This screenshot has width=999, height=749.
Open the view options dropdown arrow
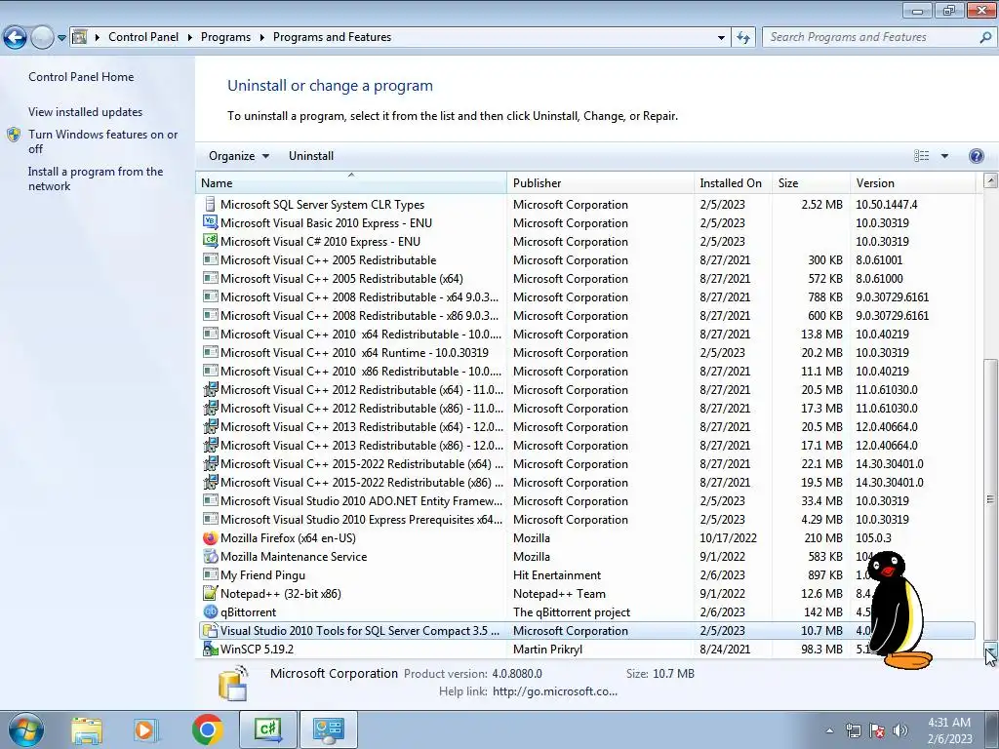[x=944, y=156]
